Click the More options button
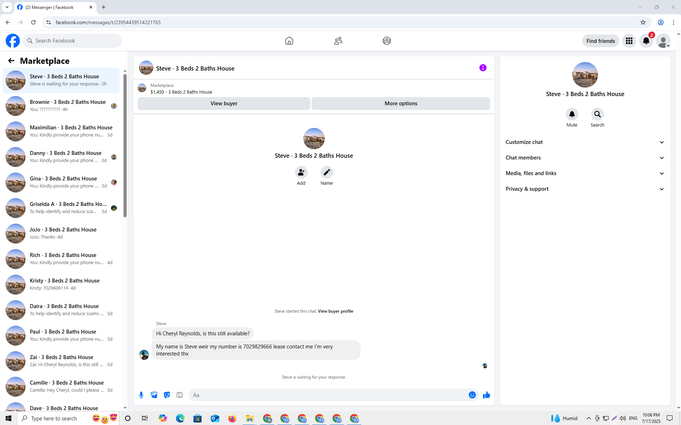Viewport: 681px width, 425px height. [401, 104]
